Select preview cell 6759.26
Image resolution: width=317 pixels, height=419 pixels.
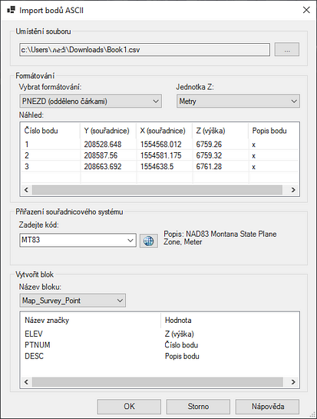[209, 145]
